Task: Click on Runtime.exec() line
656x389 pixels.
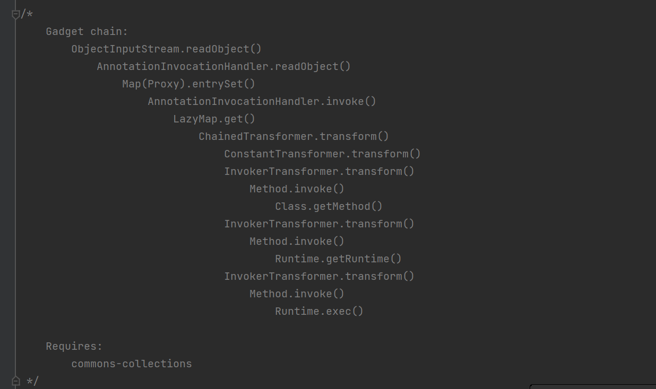Action: click(x=319, y=312)
